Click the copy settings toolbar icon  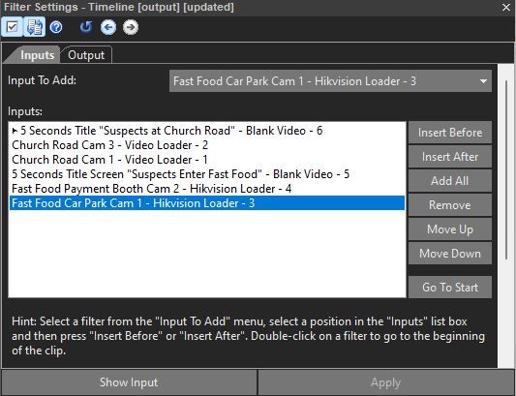(34, 27)
